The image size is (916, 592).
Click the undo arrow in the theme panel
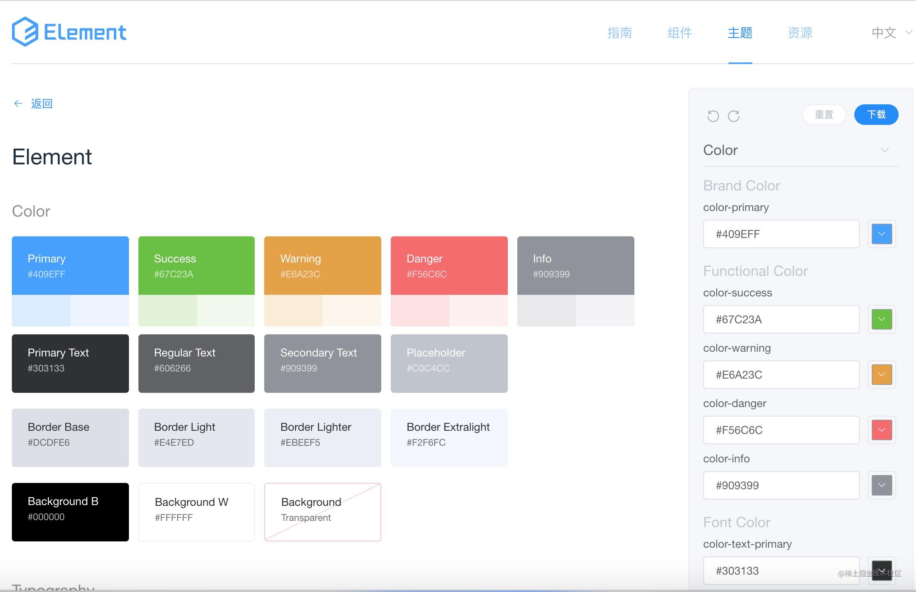pyautogui.click(x=713, y=116)
